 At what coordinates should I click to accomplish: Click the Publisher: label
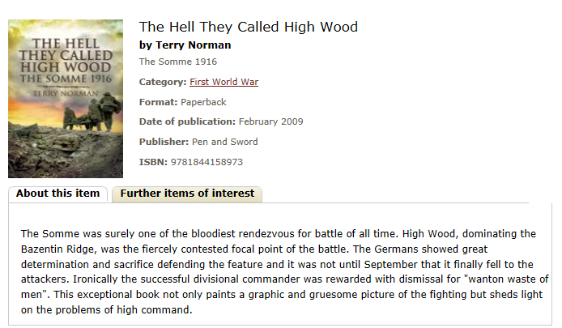pyautogui.click(x=164, y=142)
